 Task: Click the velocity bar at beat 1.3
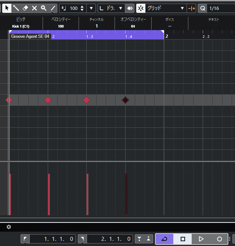pos(87,194)
